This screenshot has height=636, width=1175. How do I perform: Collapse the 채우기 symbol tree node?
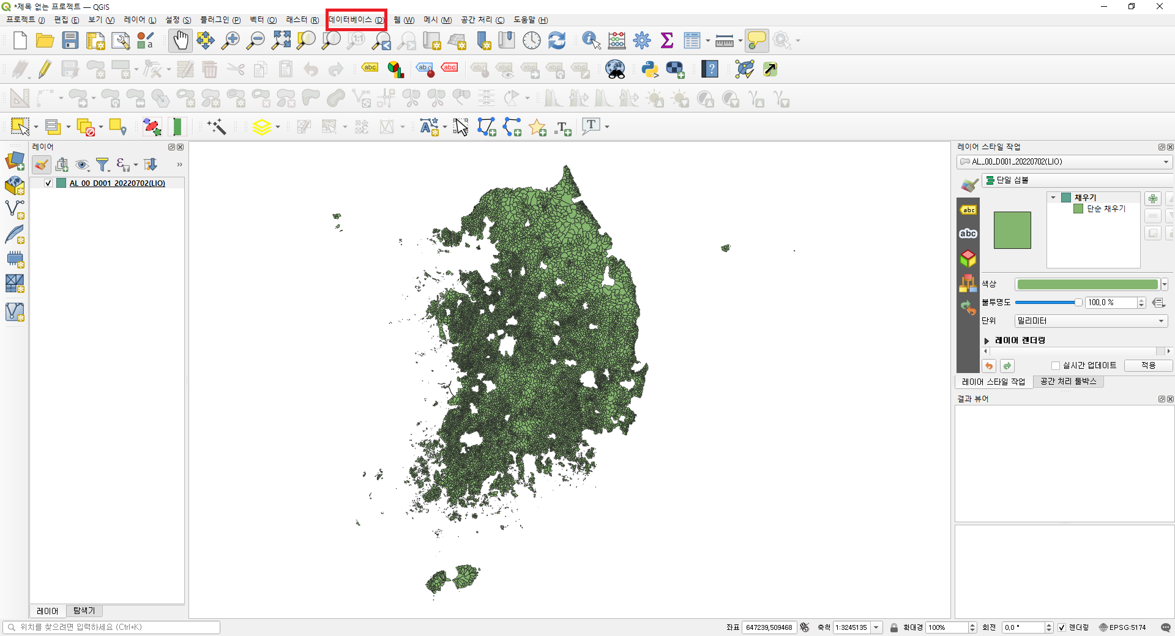click(x=1053, y=198)
